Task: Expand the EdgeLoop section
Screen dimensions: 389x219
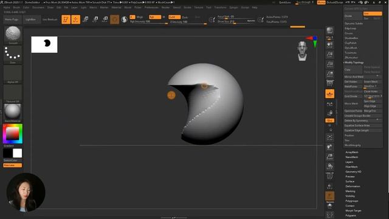Action: pos(350,29)
